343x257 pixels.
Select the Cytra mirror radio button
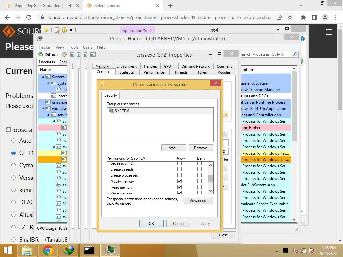point(13,165)
